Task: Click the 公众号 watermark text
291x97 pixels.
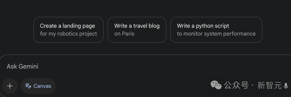Action: 236,85
